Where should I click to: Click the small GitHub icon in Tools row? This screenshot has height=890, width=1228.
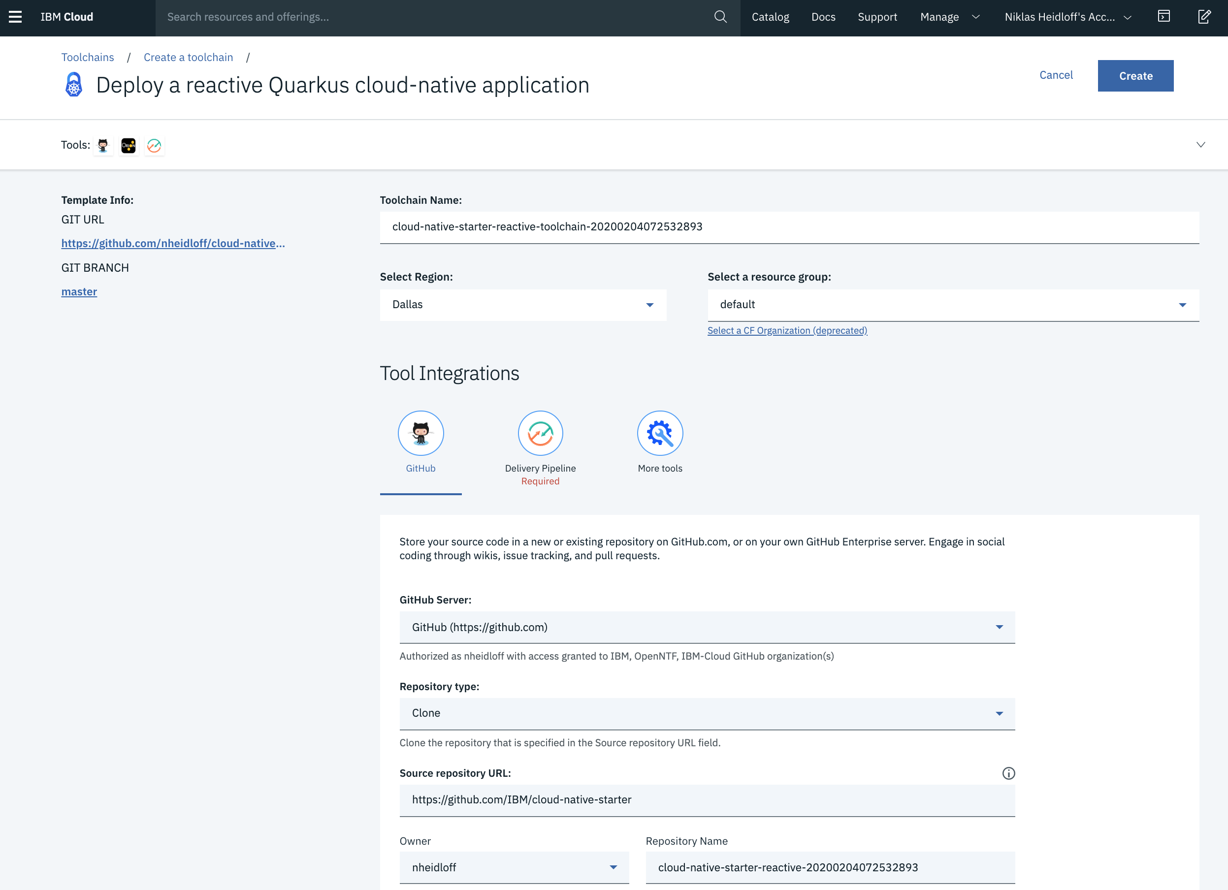[103, 145]
